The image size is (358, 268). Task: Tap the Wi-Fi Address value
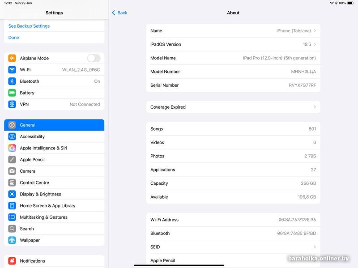(x=297, y=220)
